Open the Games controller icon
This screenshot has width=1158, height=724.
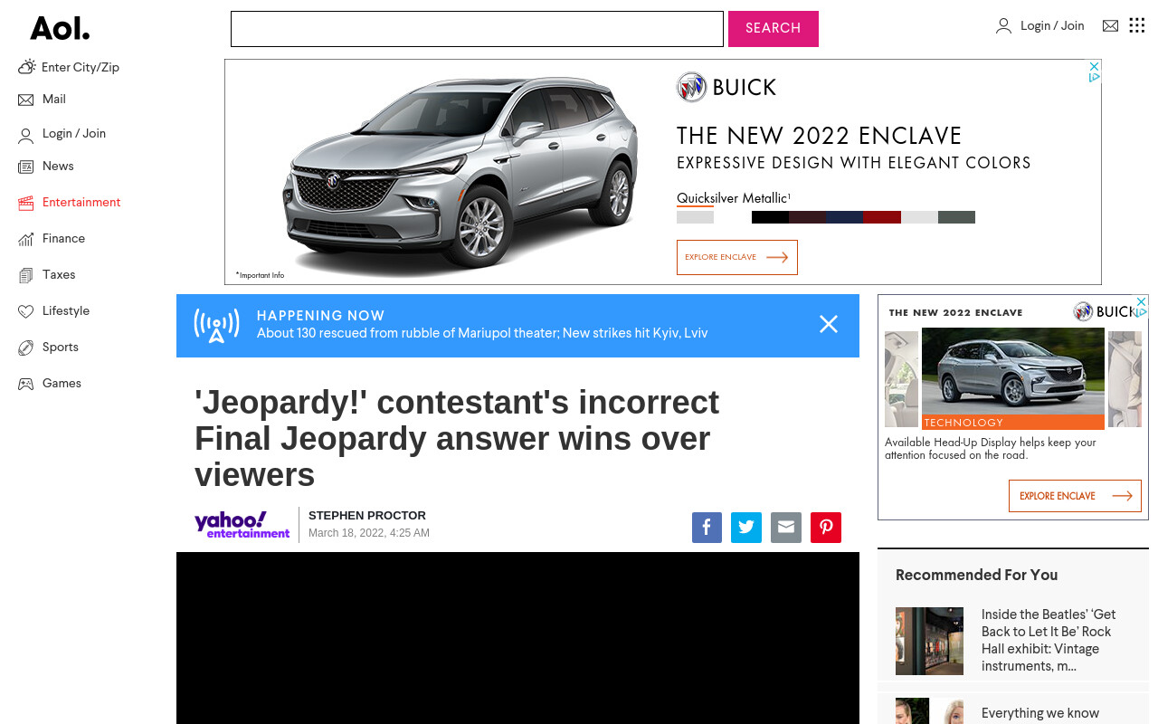point(25,384)
